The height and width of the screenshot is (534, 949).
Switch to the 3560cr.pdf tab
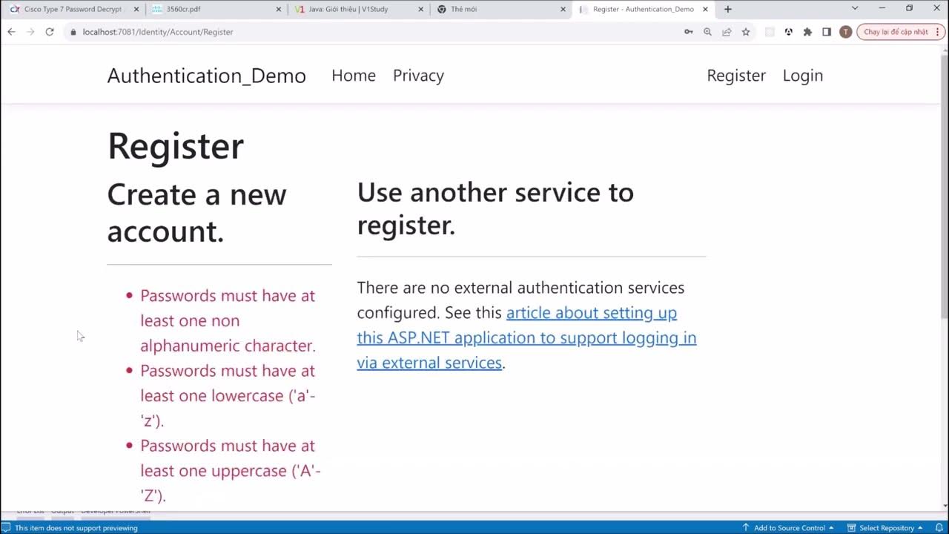click(215, 9)
